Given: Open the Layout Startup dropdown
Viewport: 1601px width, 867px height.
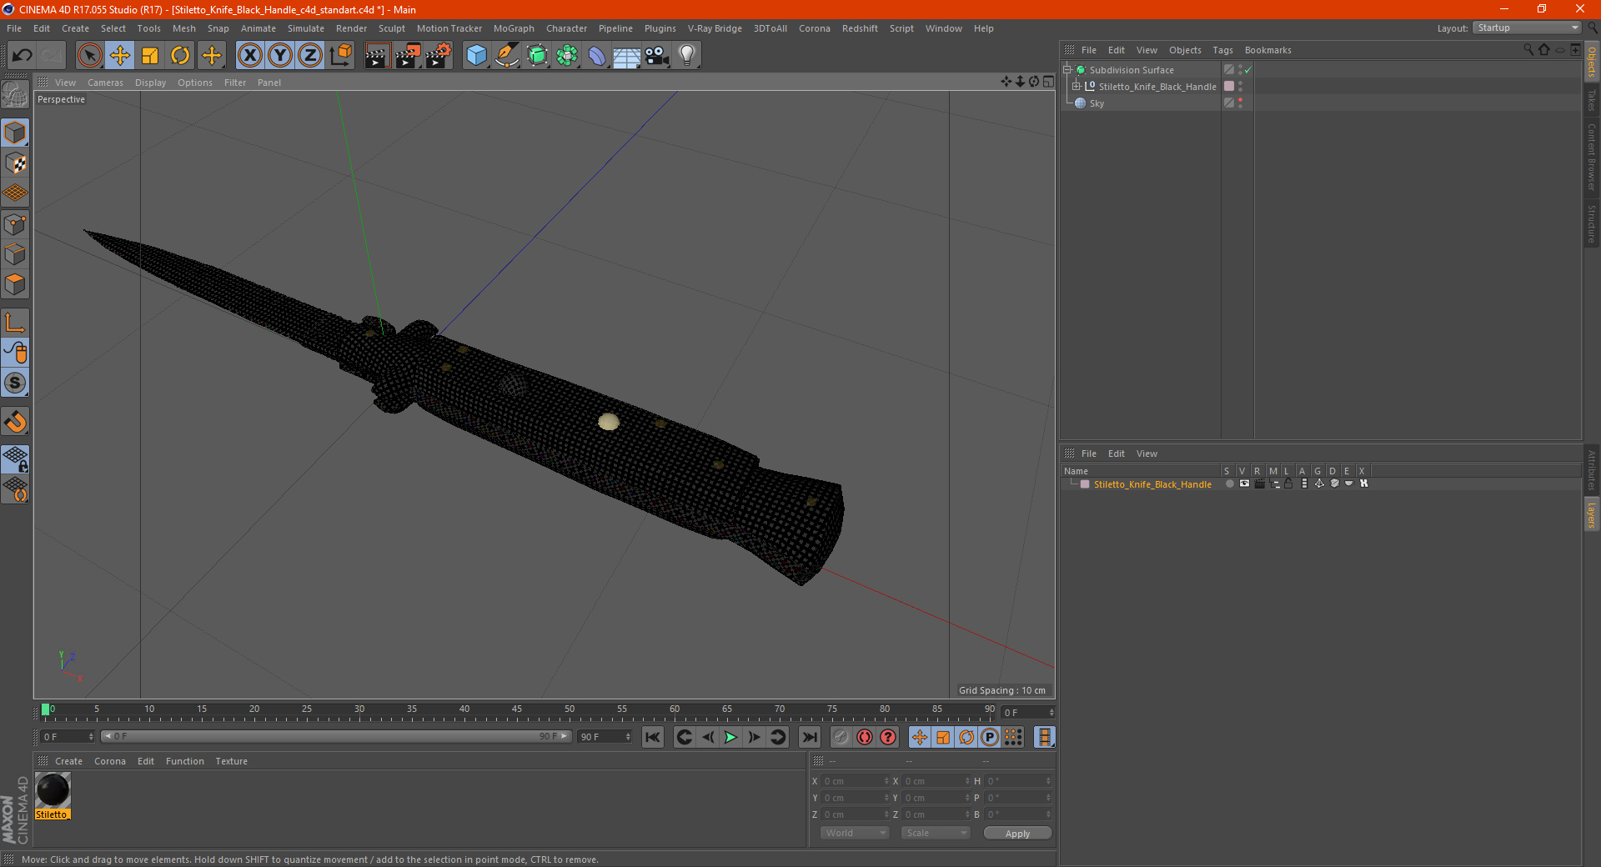Looking at the screenshot, I should coord(1528,28).
